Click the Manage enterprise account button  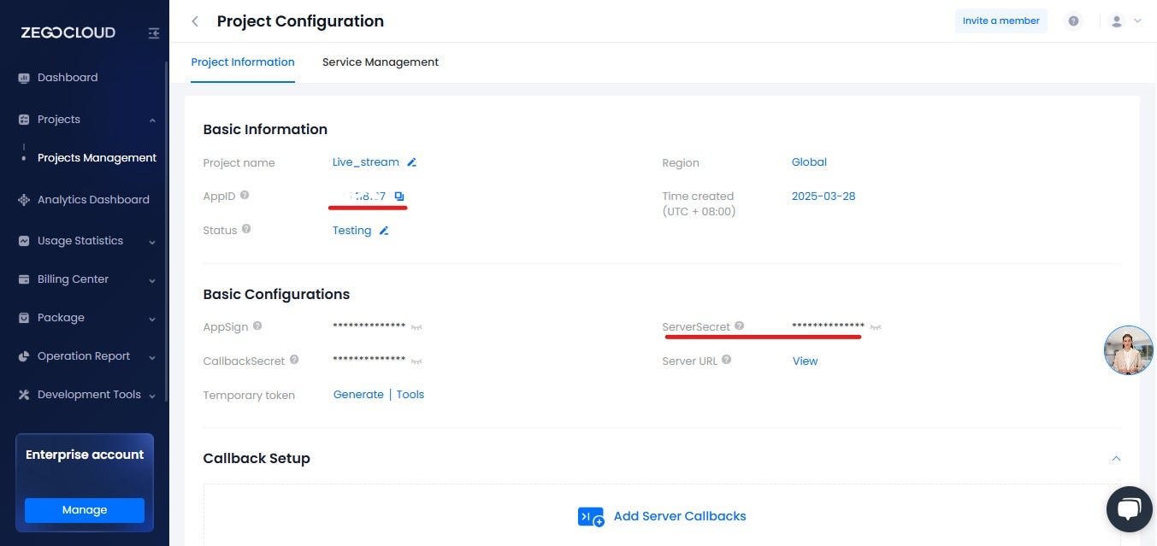pos(85,510)
